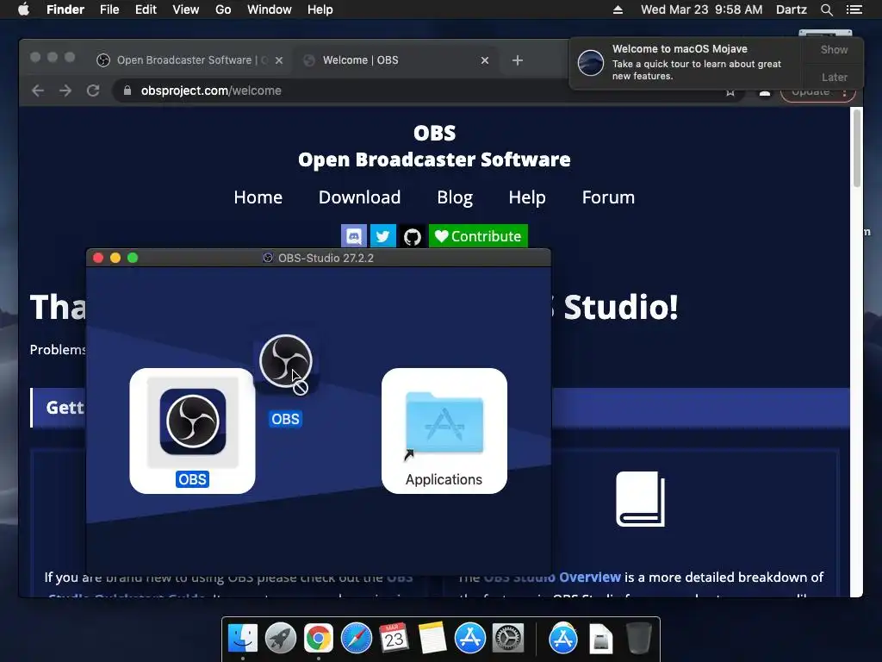Close the Welcome | OBS tab

[485, 60]
